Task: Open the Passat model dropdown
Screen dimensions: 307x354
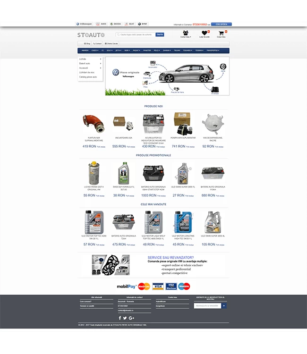Action: [136, 50]
